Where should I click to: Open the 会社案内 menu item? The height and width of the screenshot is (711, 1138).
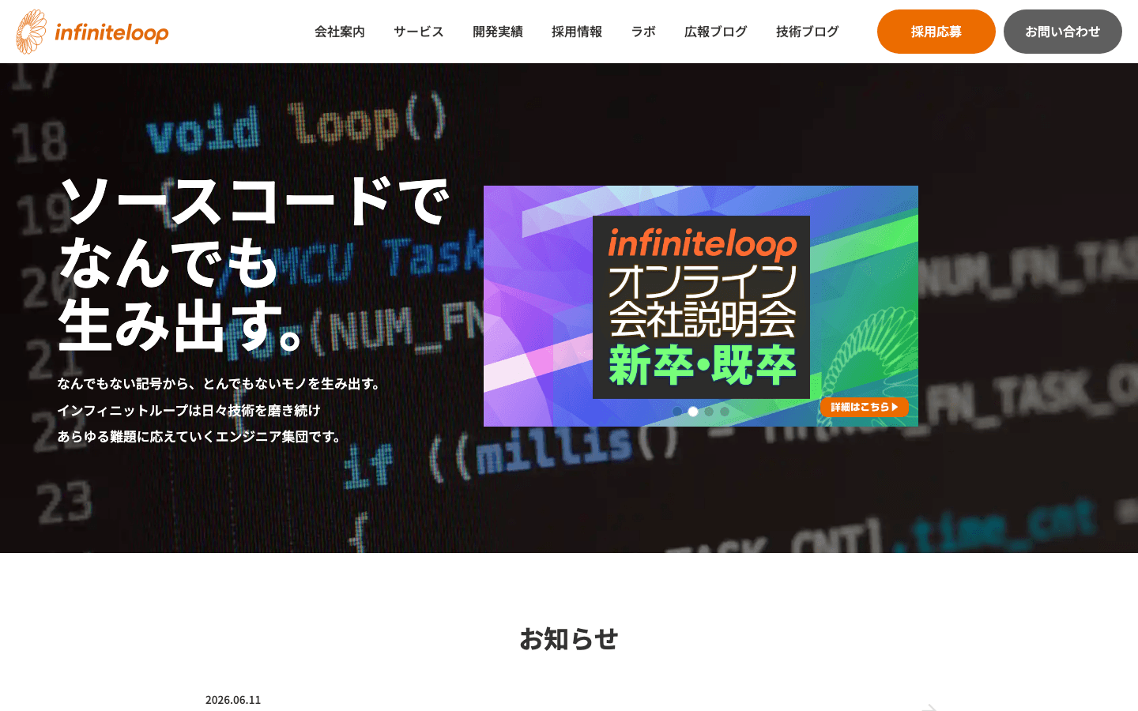point(340,32)
